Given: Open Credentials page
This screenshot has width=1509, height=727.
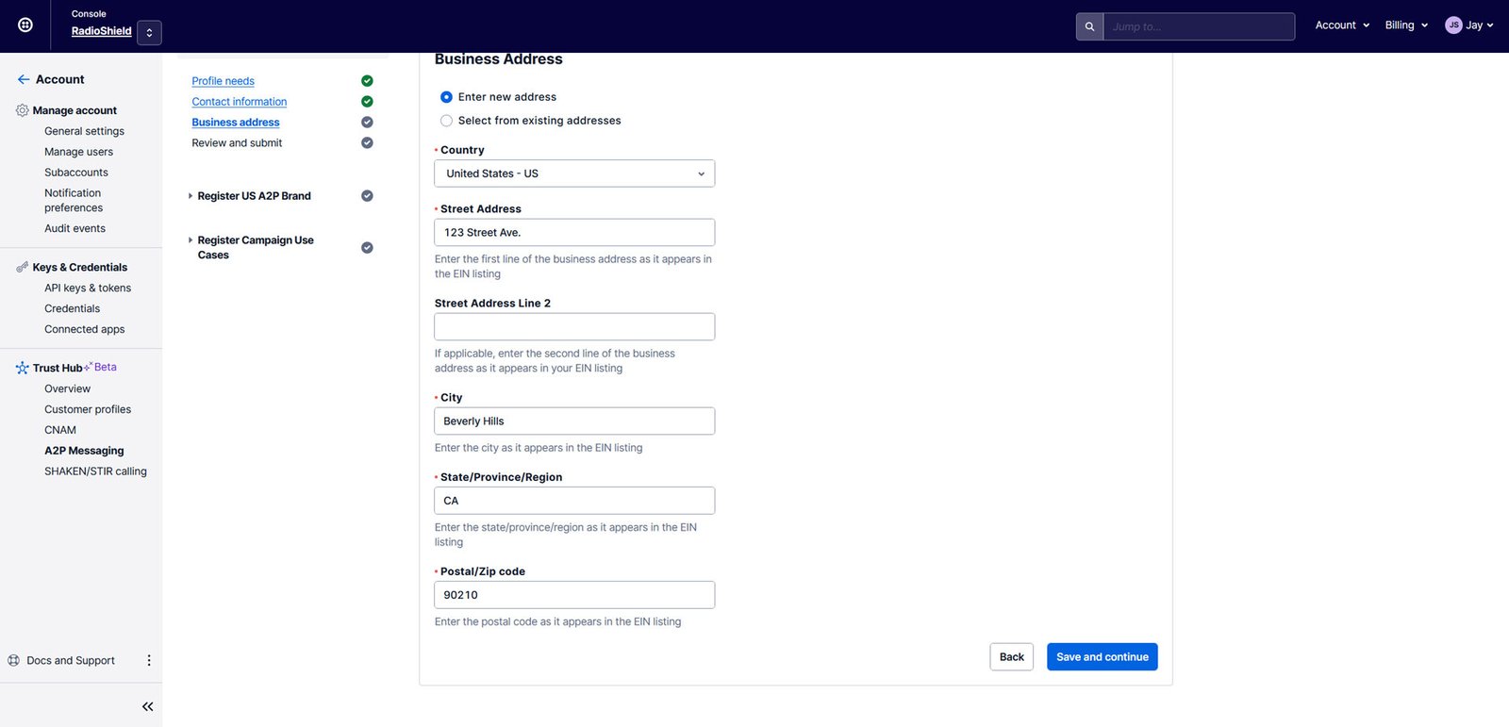Looking at the screenshot, I should 72,308.
